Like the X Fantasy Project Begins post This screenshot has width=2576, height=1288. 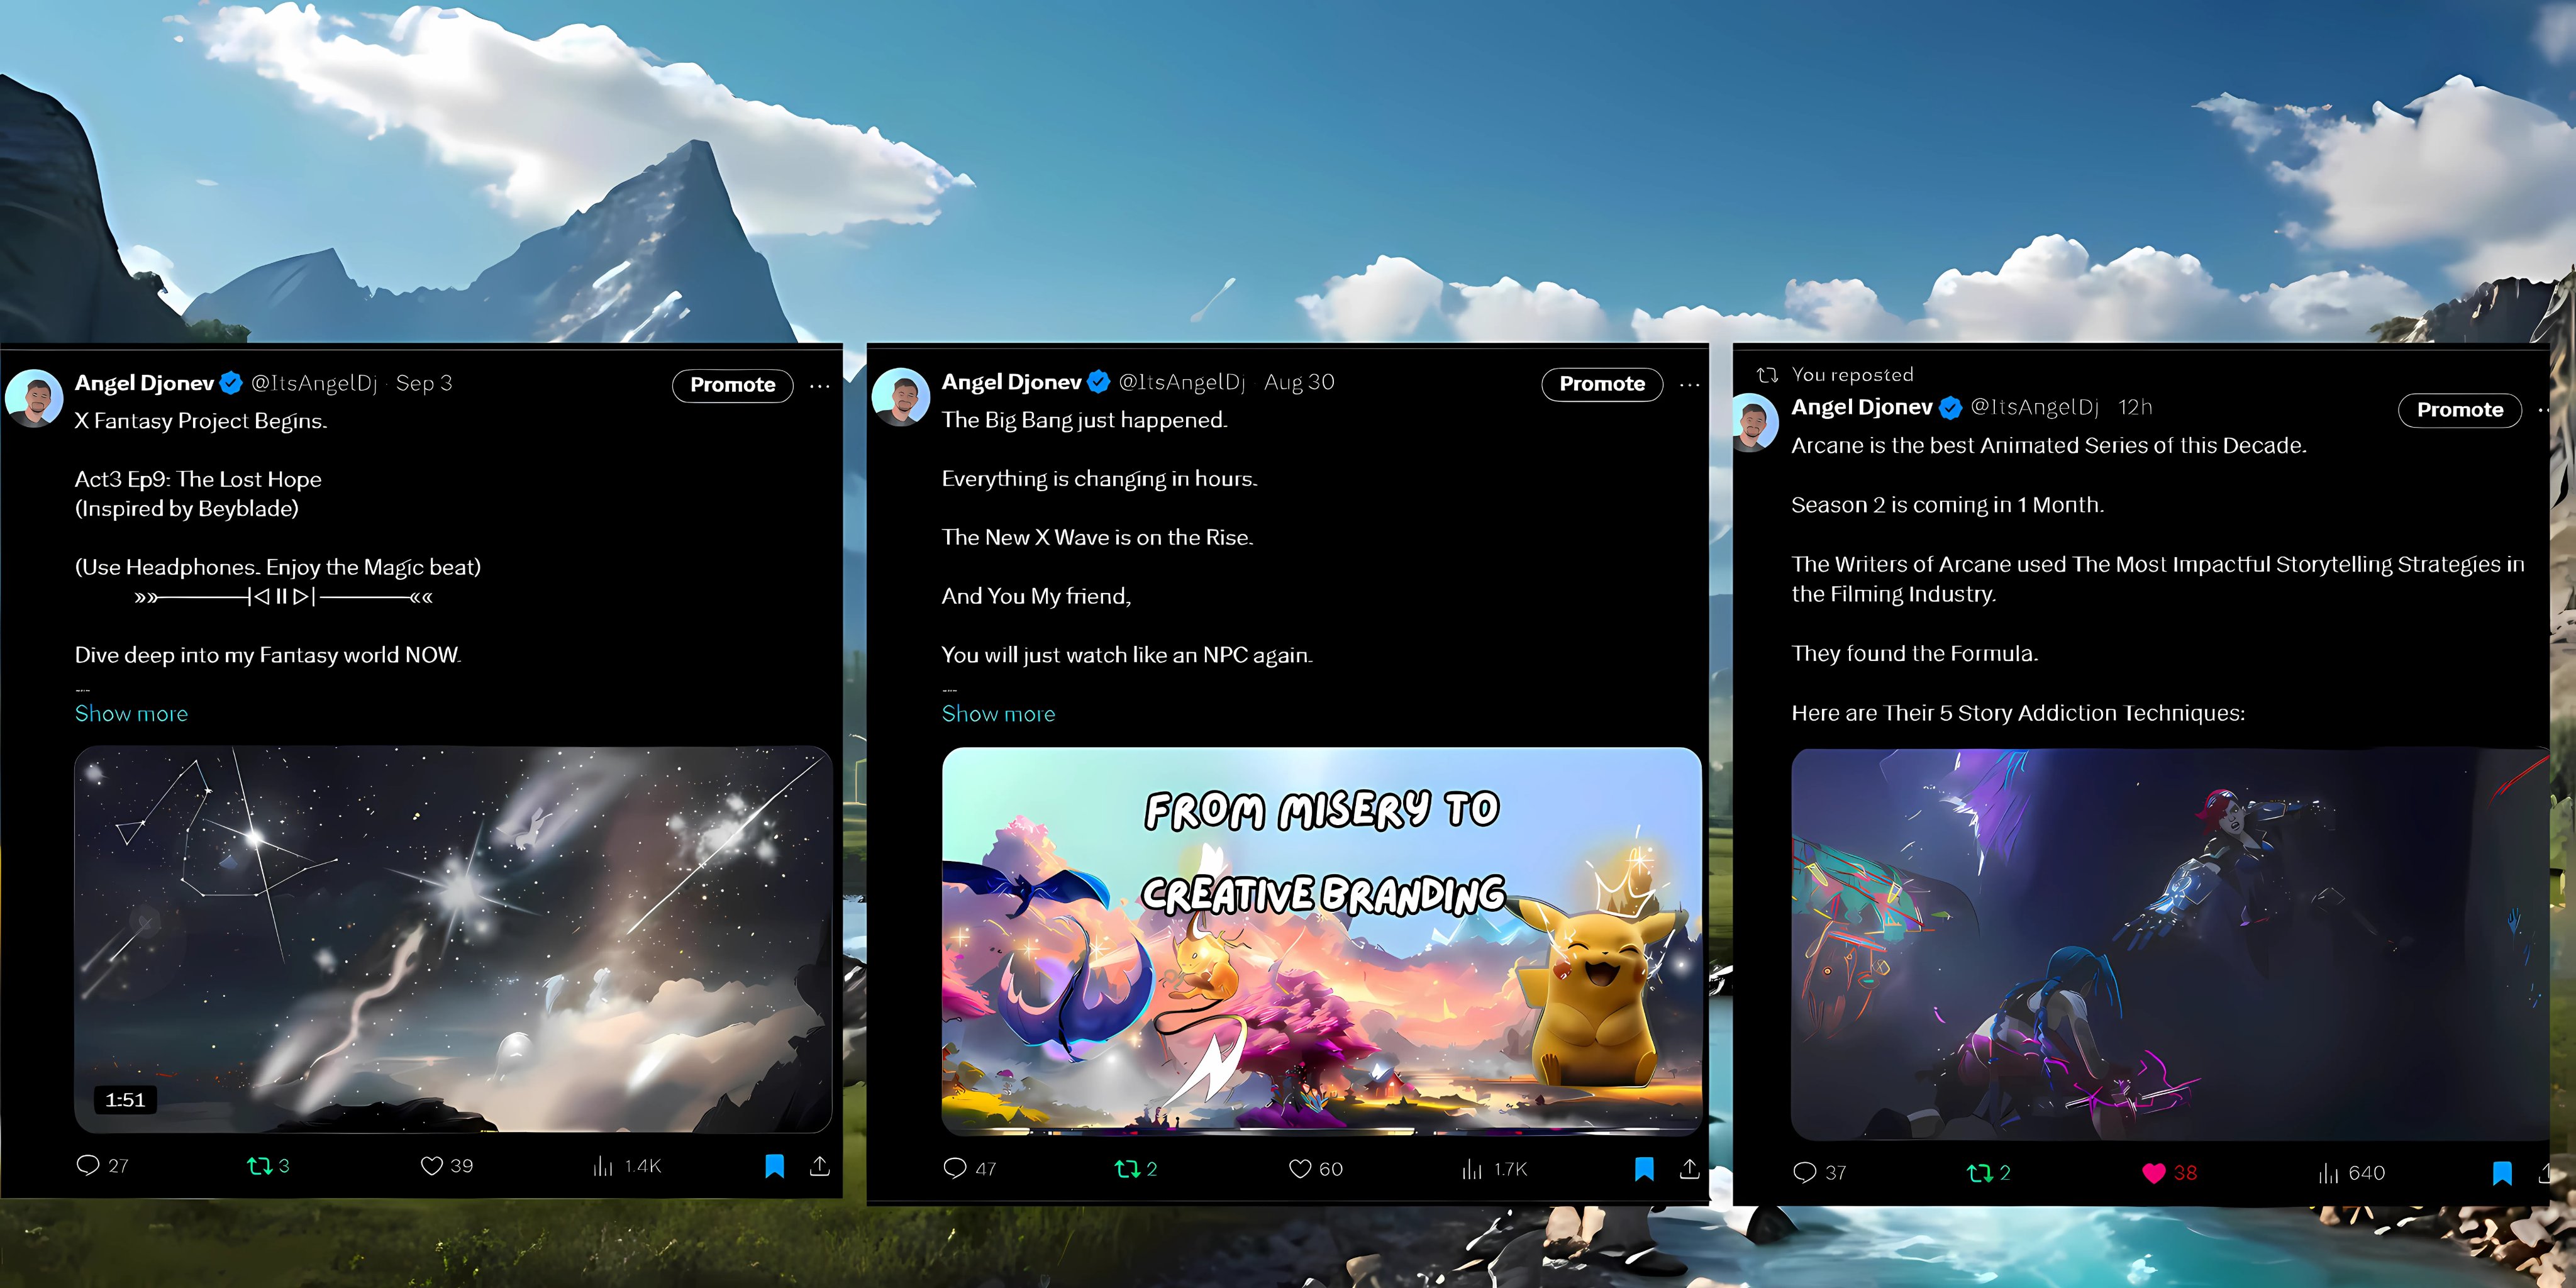pyautogui.click(x=432, y=1165)
